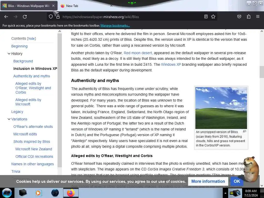Viewport: 264px width, 198px height.
Task: Click the forward navigation arrow
Action: (15, 17)
